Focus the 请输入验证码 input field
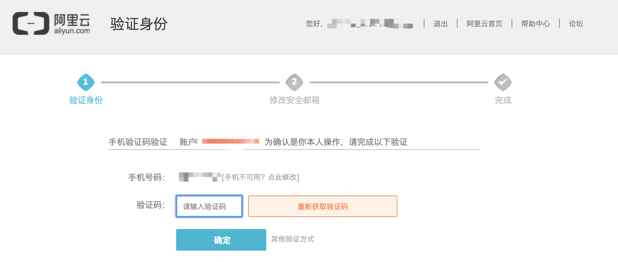Image resolution: width=618 pixels, height=262 pixels. [209, 206]
